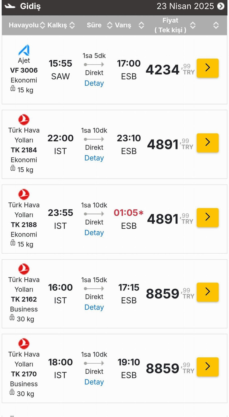Sort flights using the Kalkış column arrows
The image size is (229, 417).
[72, 25]
